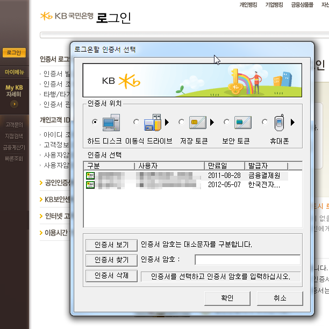Click the 한국전자... issuer cell

(x=264, y=185)
